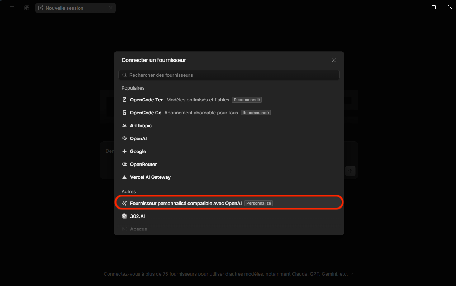Add a new session tab with plus
The width and height of the screenshot is (456, 286).
[123, 8]
